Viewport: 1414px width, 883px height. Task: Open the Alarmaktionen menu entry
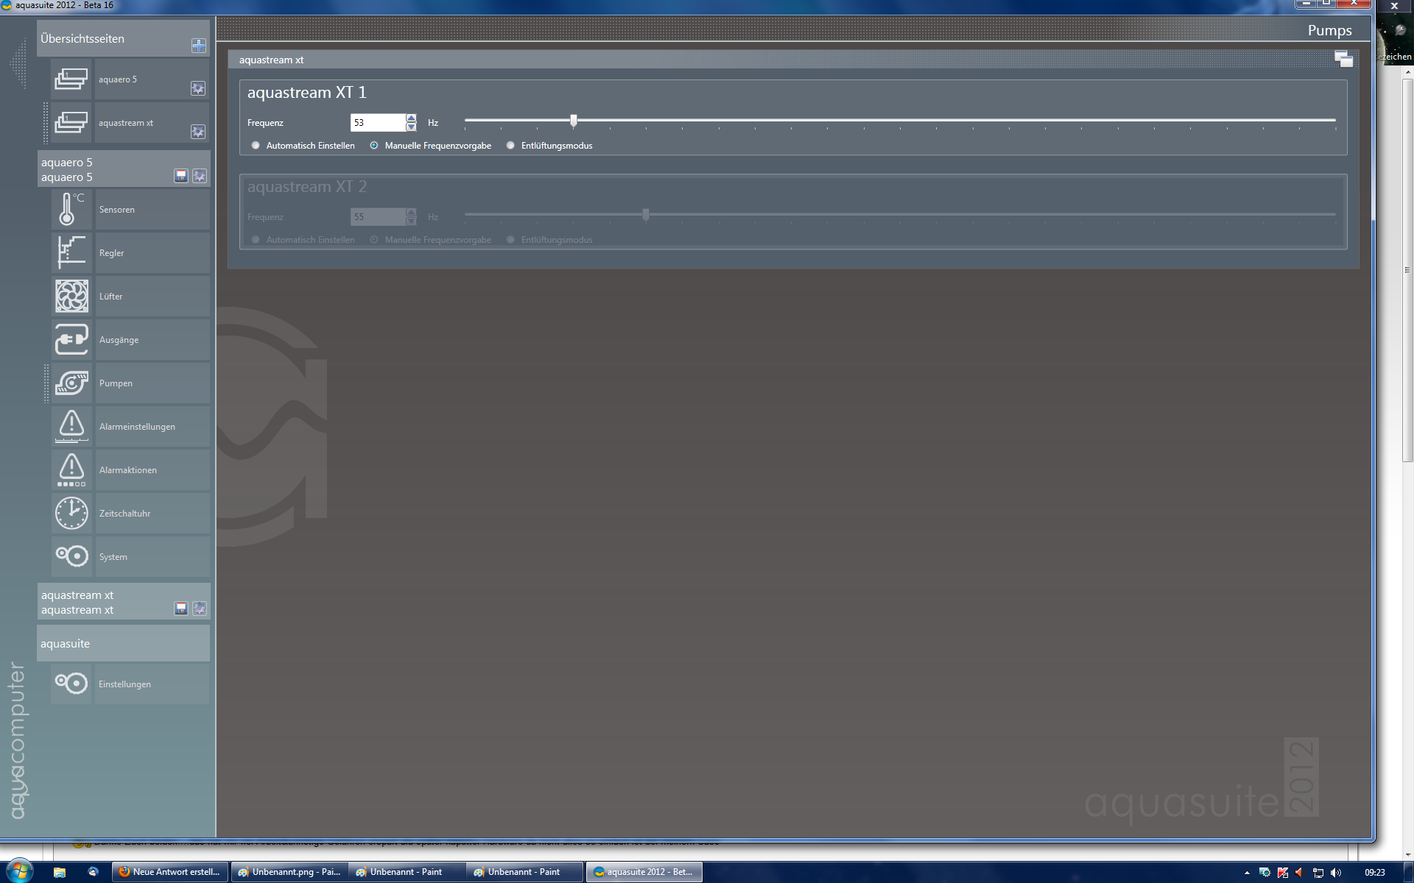(128, 470)
